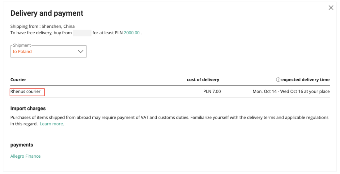The width and height of the screenshot is (340, 174).
Task: Click the PLN 7.00 delivery cost
Action: (212, 92)
